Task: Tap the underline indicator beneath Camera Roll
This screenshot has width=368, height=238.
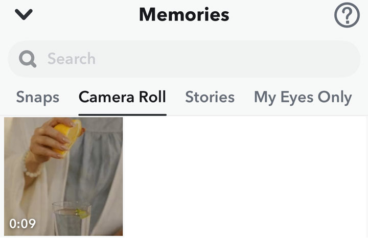Action: point(123,115)
